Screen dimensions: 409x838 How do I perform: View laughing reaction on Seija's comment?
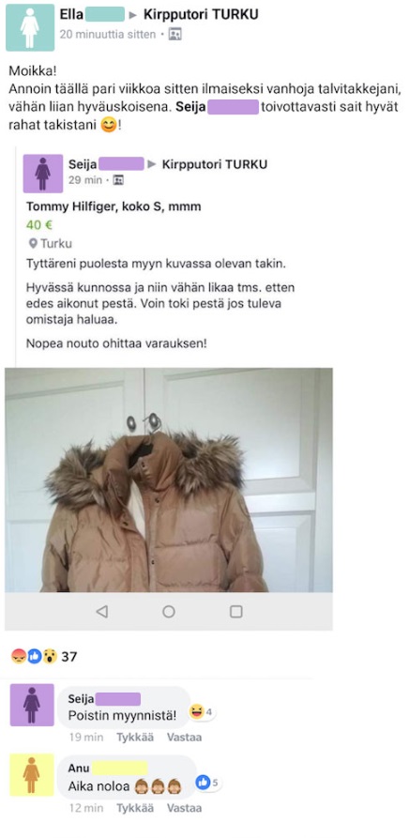pyautogui.click(x=202, y=712)
